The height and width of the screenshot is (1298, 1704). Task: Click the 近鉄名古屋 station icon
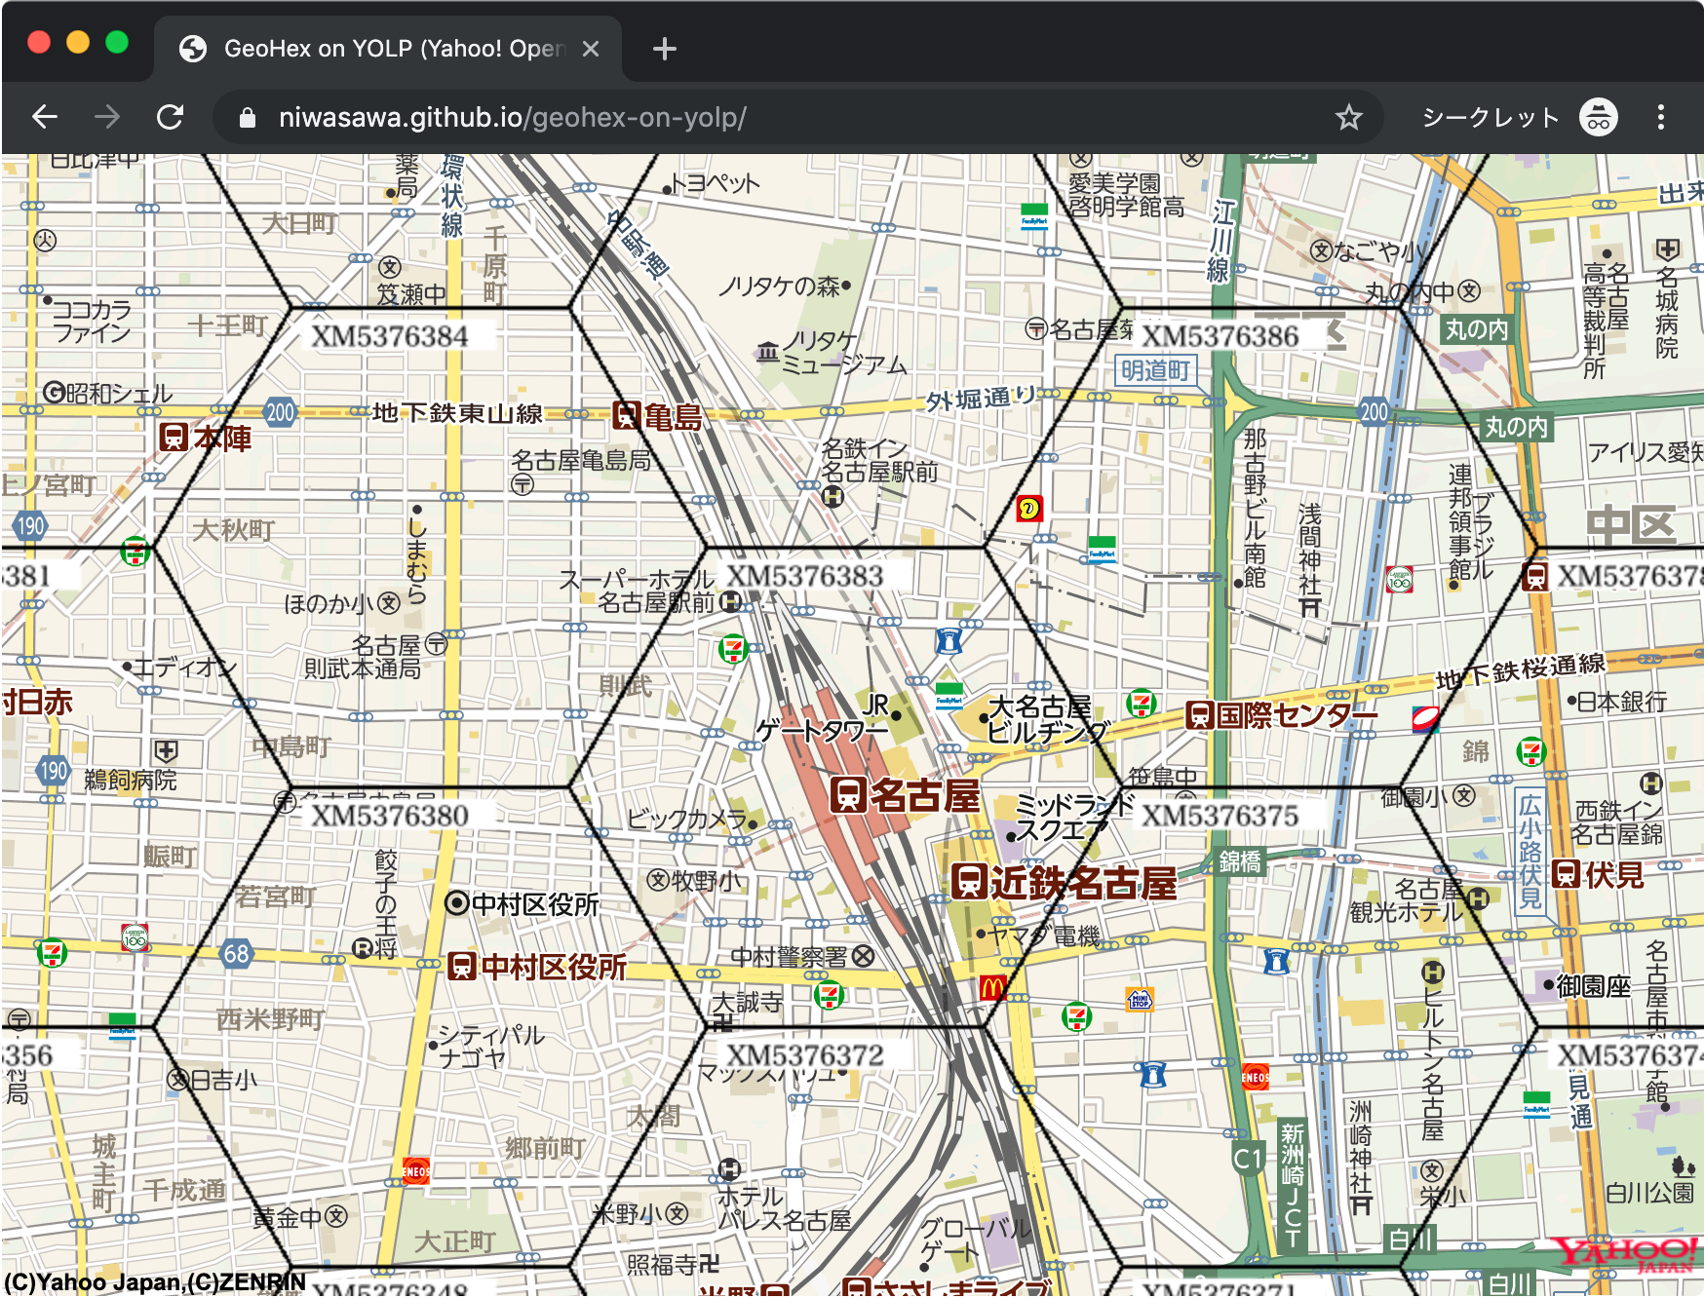969,882
